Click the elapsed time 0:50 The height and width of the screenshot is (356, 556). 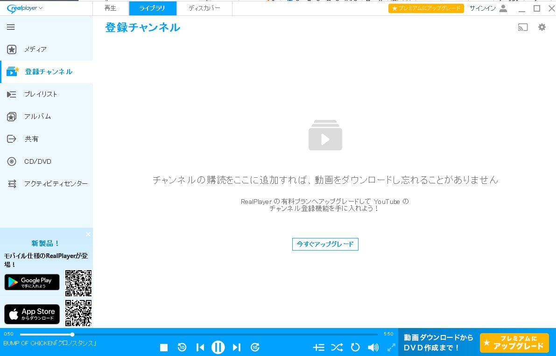8,334
